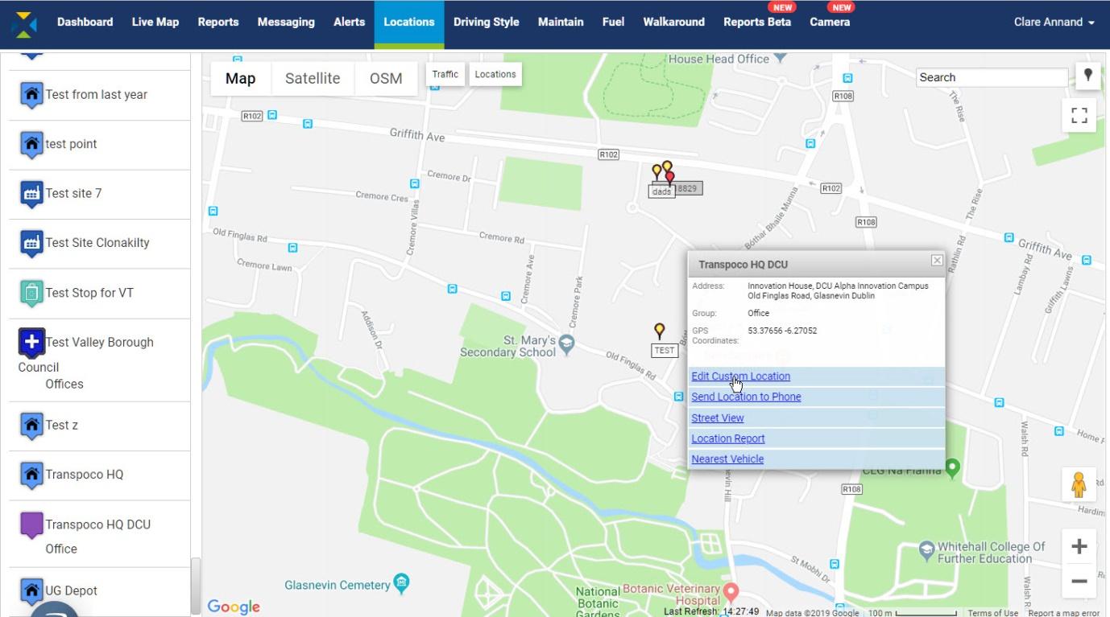Click the Test Site Clonakilty icon
The image size is (1110, 617).
(x=31, y=244)
